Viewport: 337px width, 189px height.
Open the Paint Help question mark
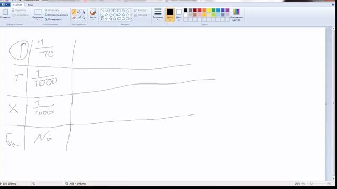[x=333, y=5]
